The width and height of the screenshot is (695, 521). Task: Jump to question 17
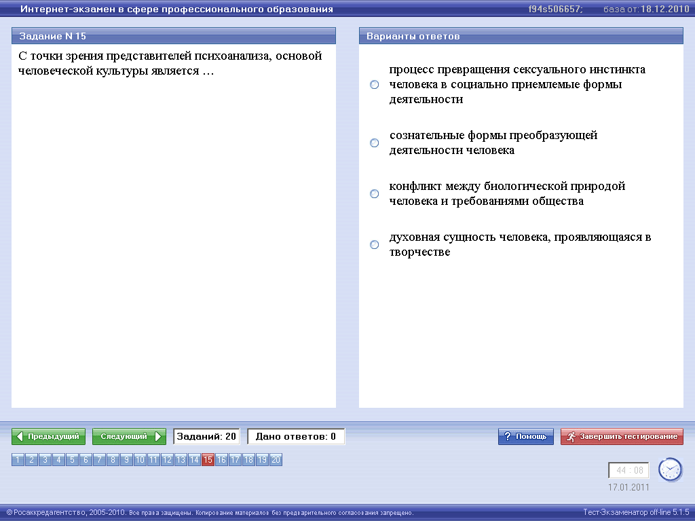[235, 460]
